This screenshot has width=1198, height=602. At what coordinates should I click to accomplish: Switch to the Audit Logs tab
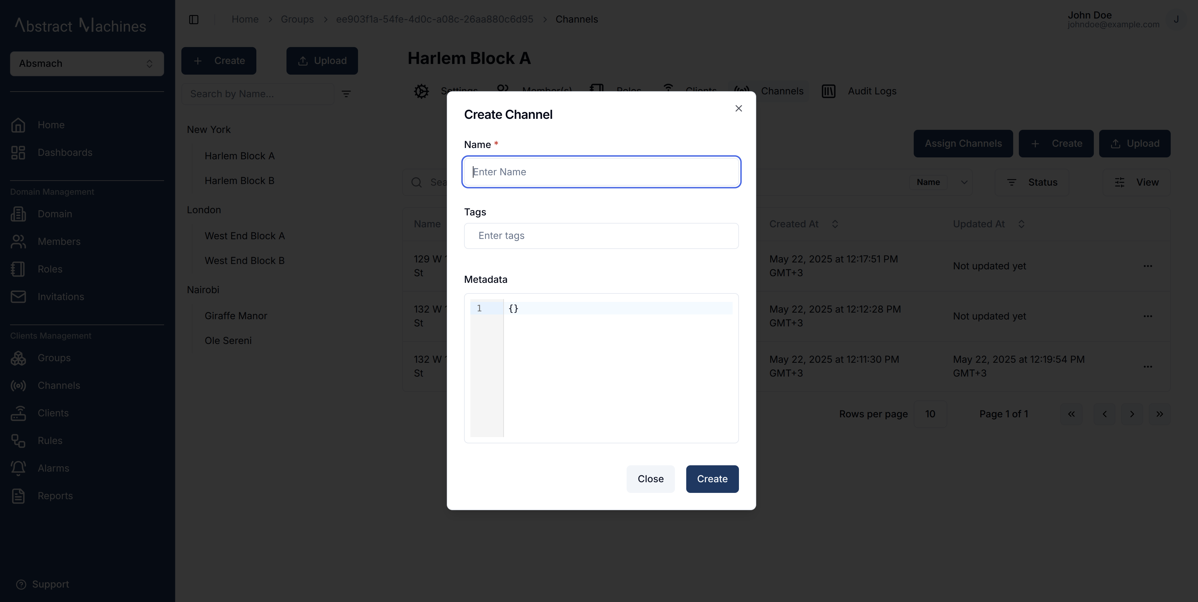pos(859,91)
